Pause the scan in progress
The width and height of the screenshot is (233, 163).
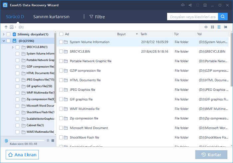pyautogui.click(x=48, y=140)
